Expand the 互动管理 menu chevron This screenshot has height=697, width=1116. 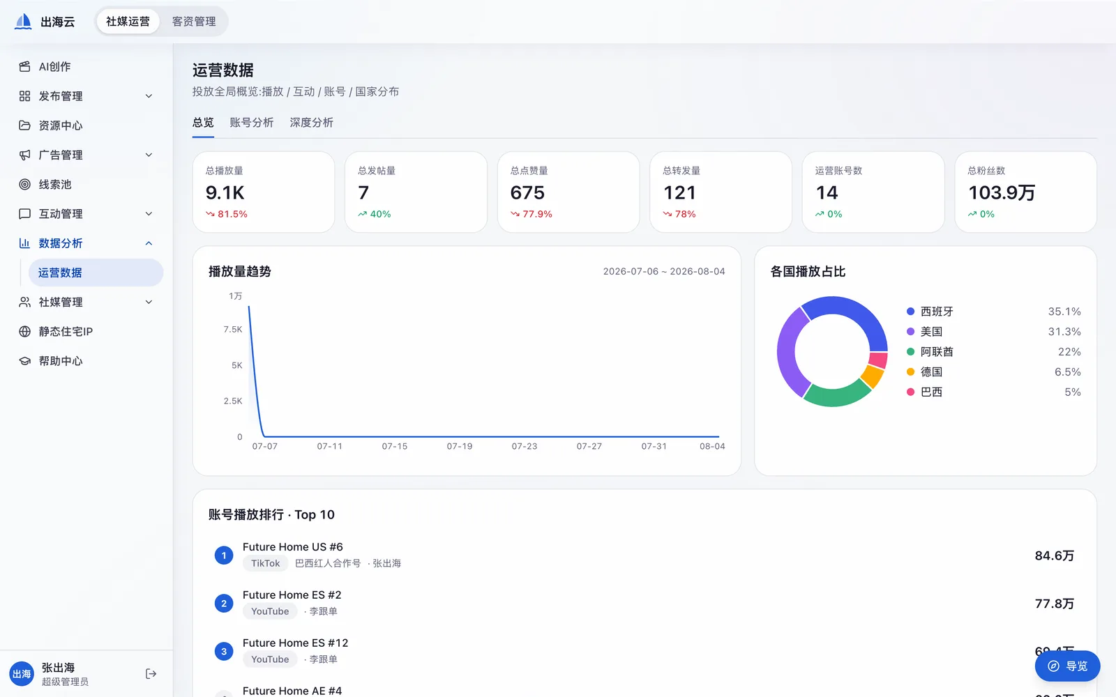tap(149, 214)
